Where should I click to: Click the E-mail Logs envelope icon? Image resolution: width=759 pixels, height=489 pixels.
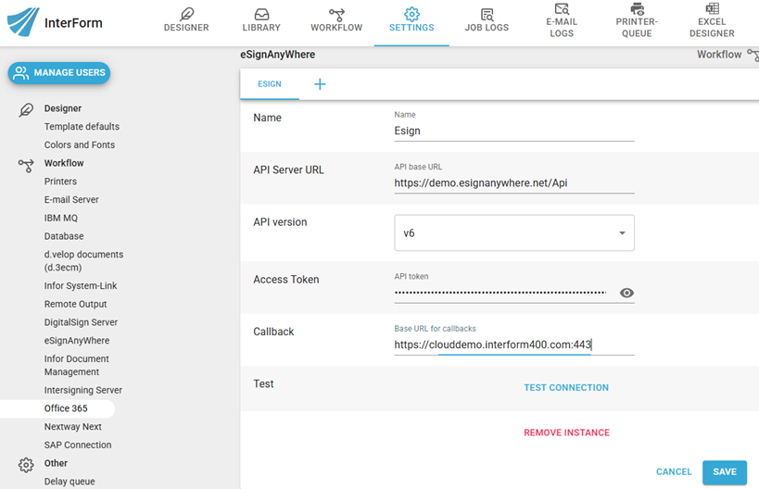562,8
